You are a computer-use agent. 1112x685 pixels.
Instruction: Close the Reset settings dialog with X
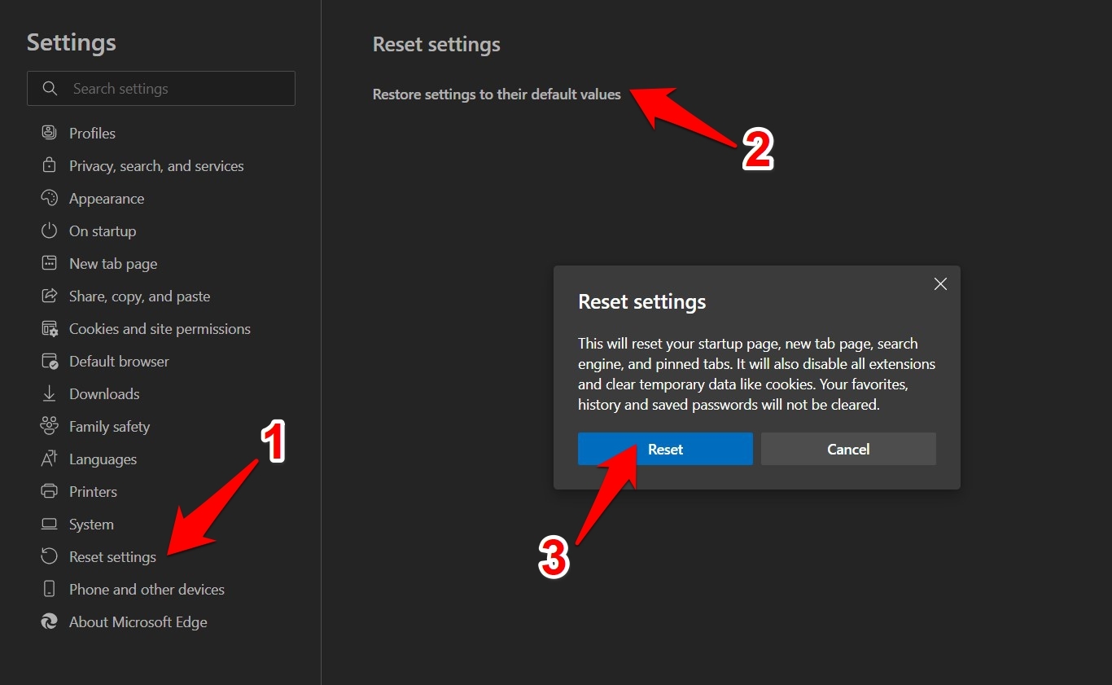pos(940,283)
